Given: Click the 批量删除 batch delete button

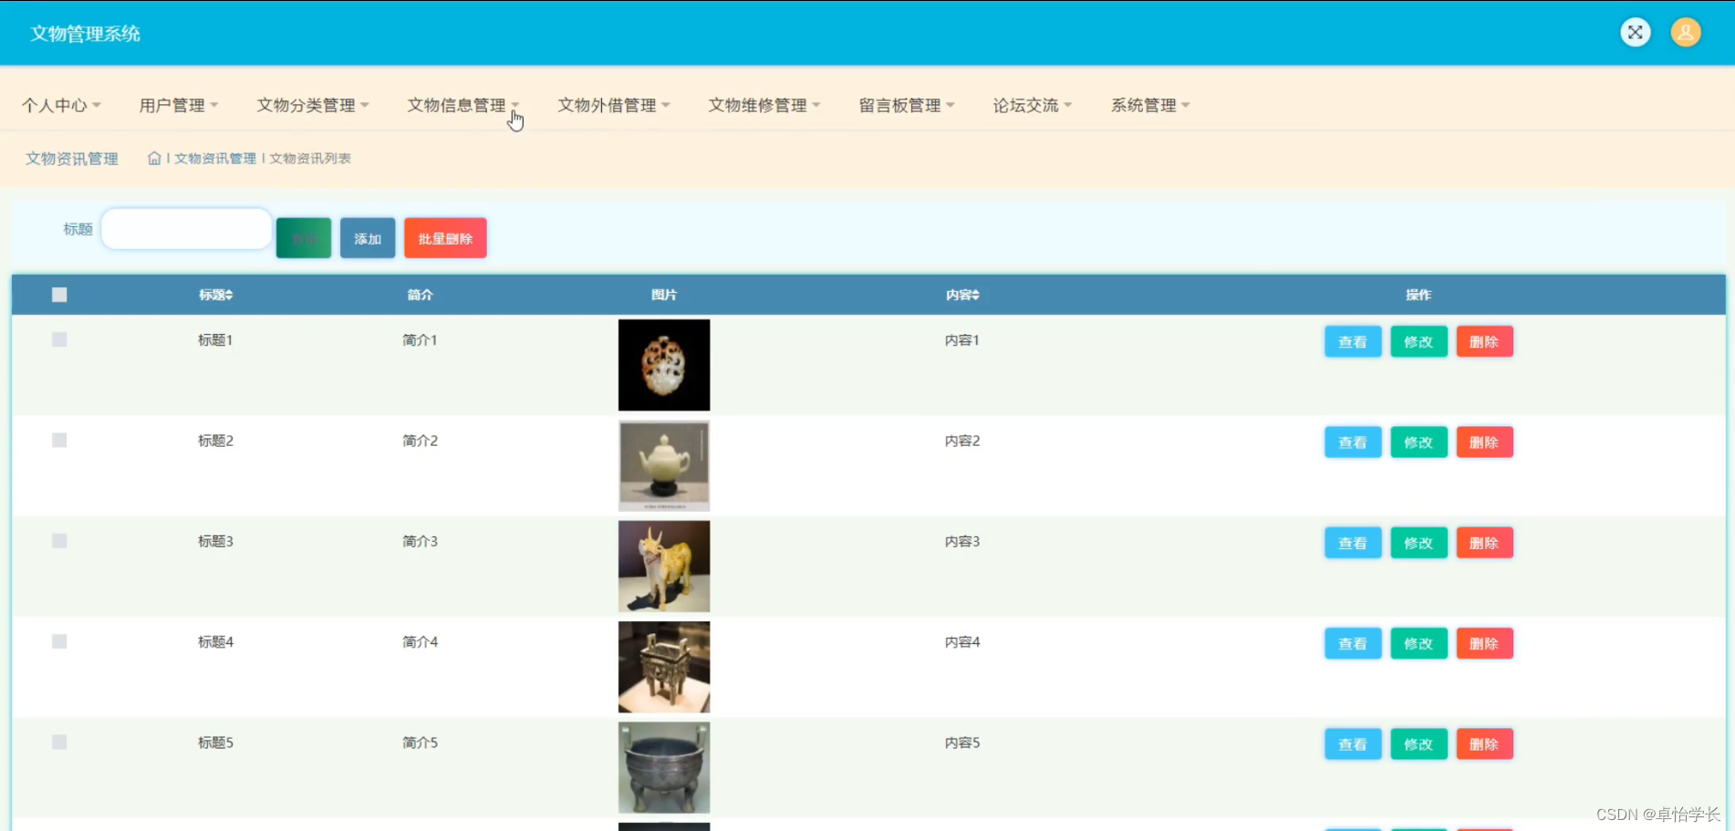Looking at the screenshot, I should pos(444,237).
